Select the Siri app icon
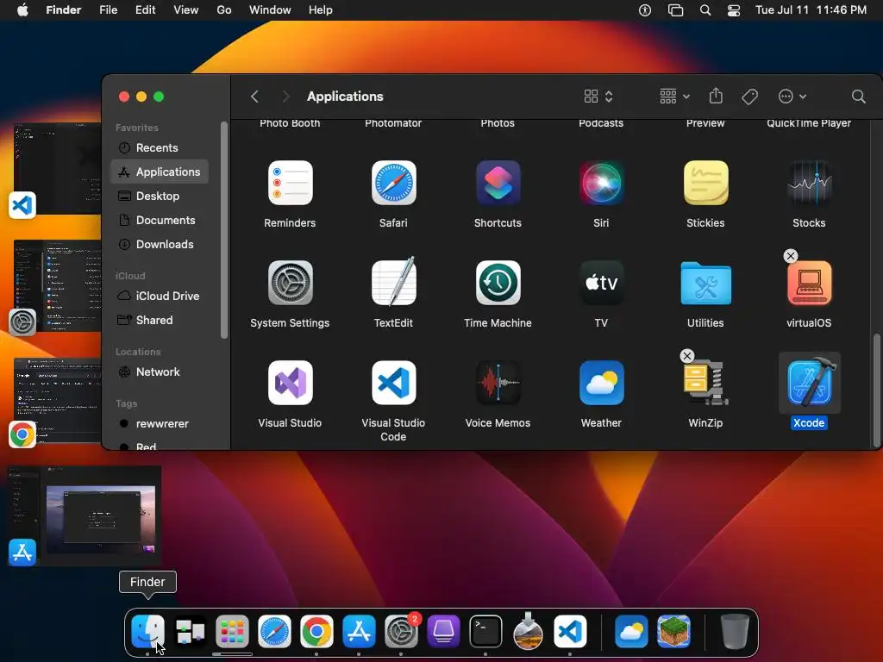 coord(601,183)
